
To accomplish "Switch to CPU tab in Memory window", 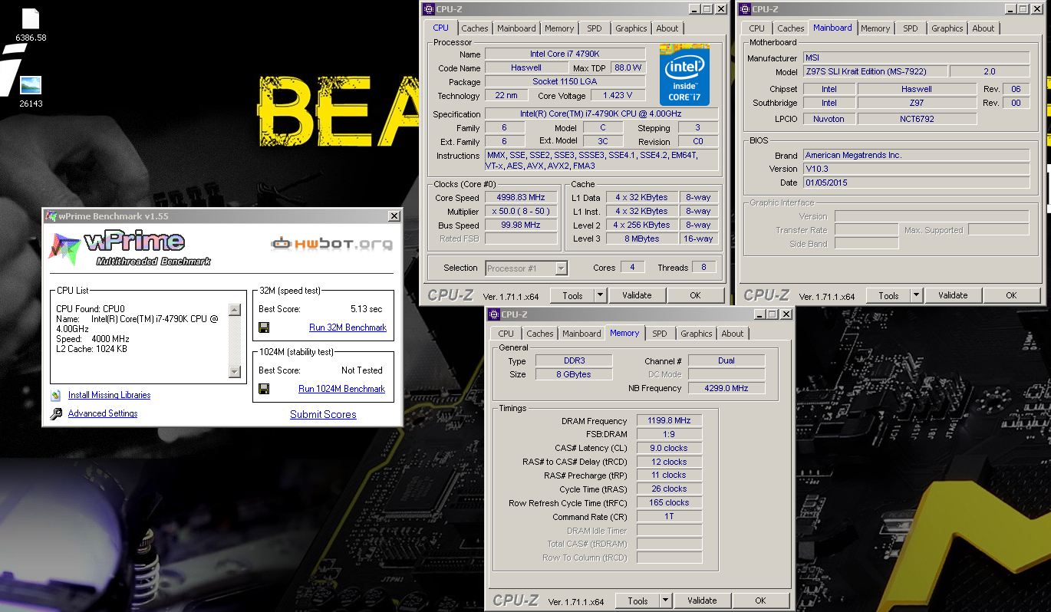I will (x=506, y=334).
